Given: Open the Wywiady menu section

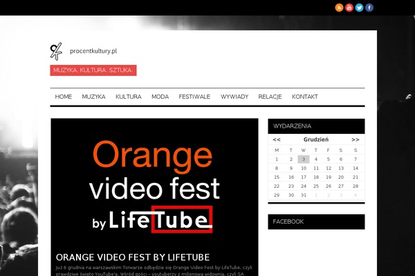Looking at the screenshot, I should coord(234,97).
